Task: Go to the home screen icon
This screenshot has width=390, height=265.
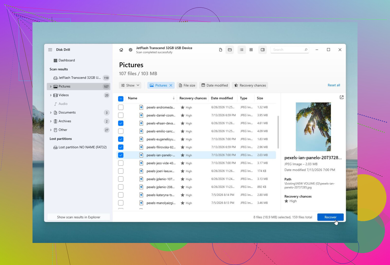Action: click(121, 50)
